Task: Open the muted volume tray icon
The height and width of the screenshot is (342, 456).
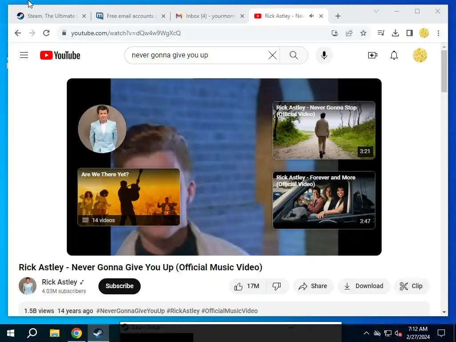Action: [x=398, y=333]
